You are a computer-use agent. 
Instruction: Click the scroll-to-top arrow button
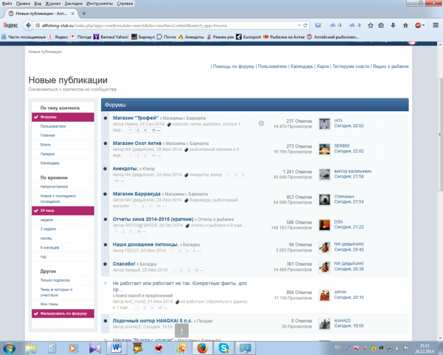click(x=183, y=331)
